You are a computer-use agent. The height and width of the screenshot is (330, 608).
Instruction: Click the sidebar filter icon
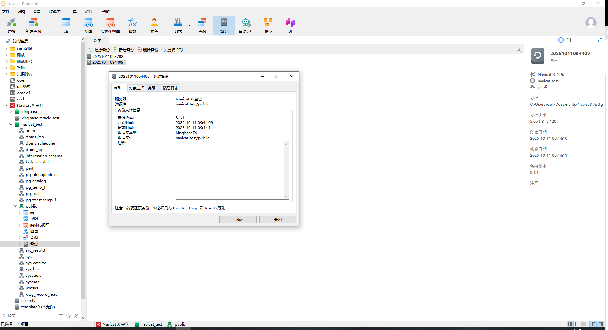pyautogui.click(x=61, y=316)
